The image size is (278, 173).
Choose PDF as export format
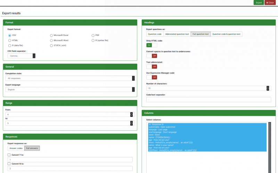(93, 36)
